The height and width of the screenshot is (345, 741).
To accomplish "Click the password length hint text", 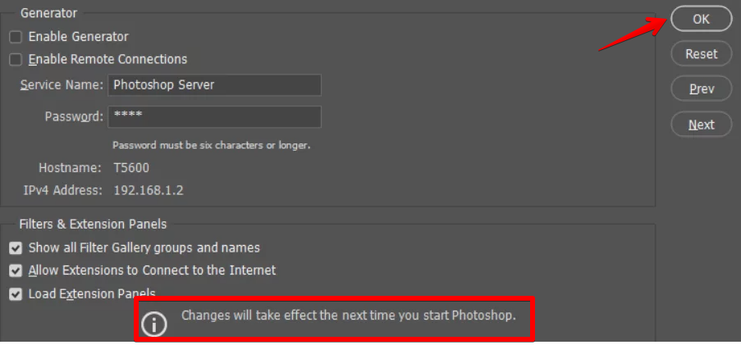I will 211,145.
